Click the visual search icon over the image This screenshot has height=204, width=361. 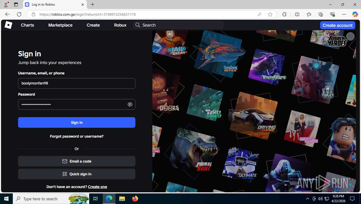click(x=350, y=36)
